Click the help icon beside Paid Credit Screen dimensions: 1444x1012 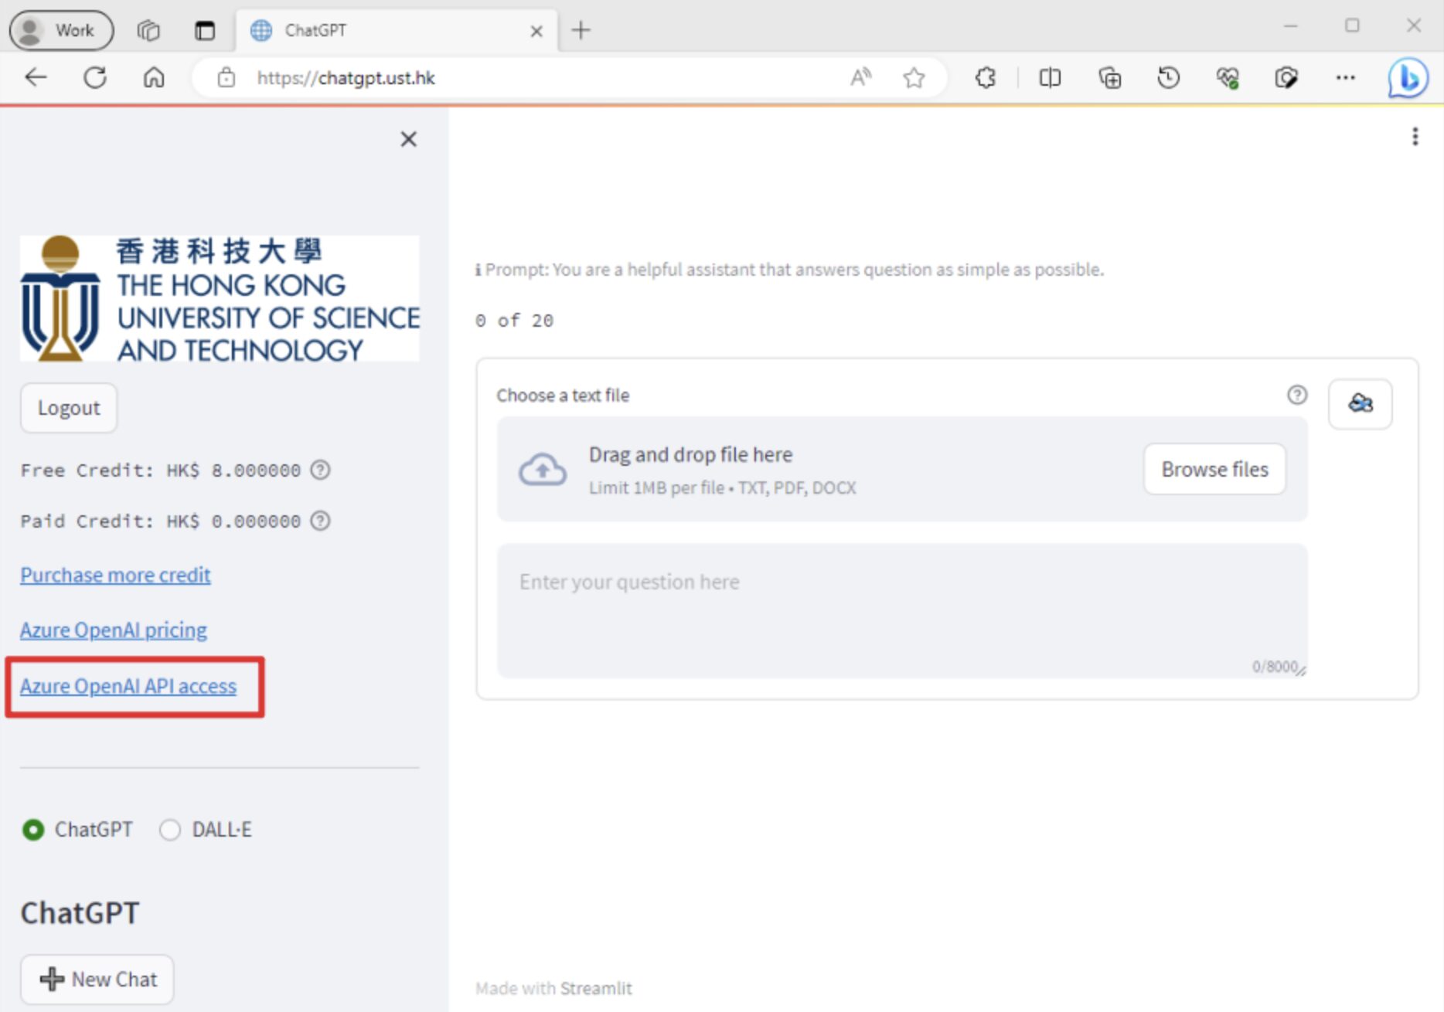320,521
